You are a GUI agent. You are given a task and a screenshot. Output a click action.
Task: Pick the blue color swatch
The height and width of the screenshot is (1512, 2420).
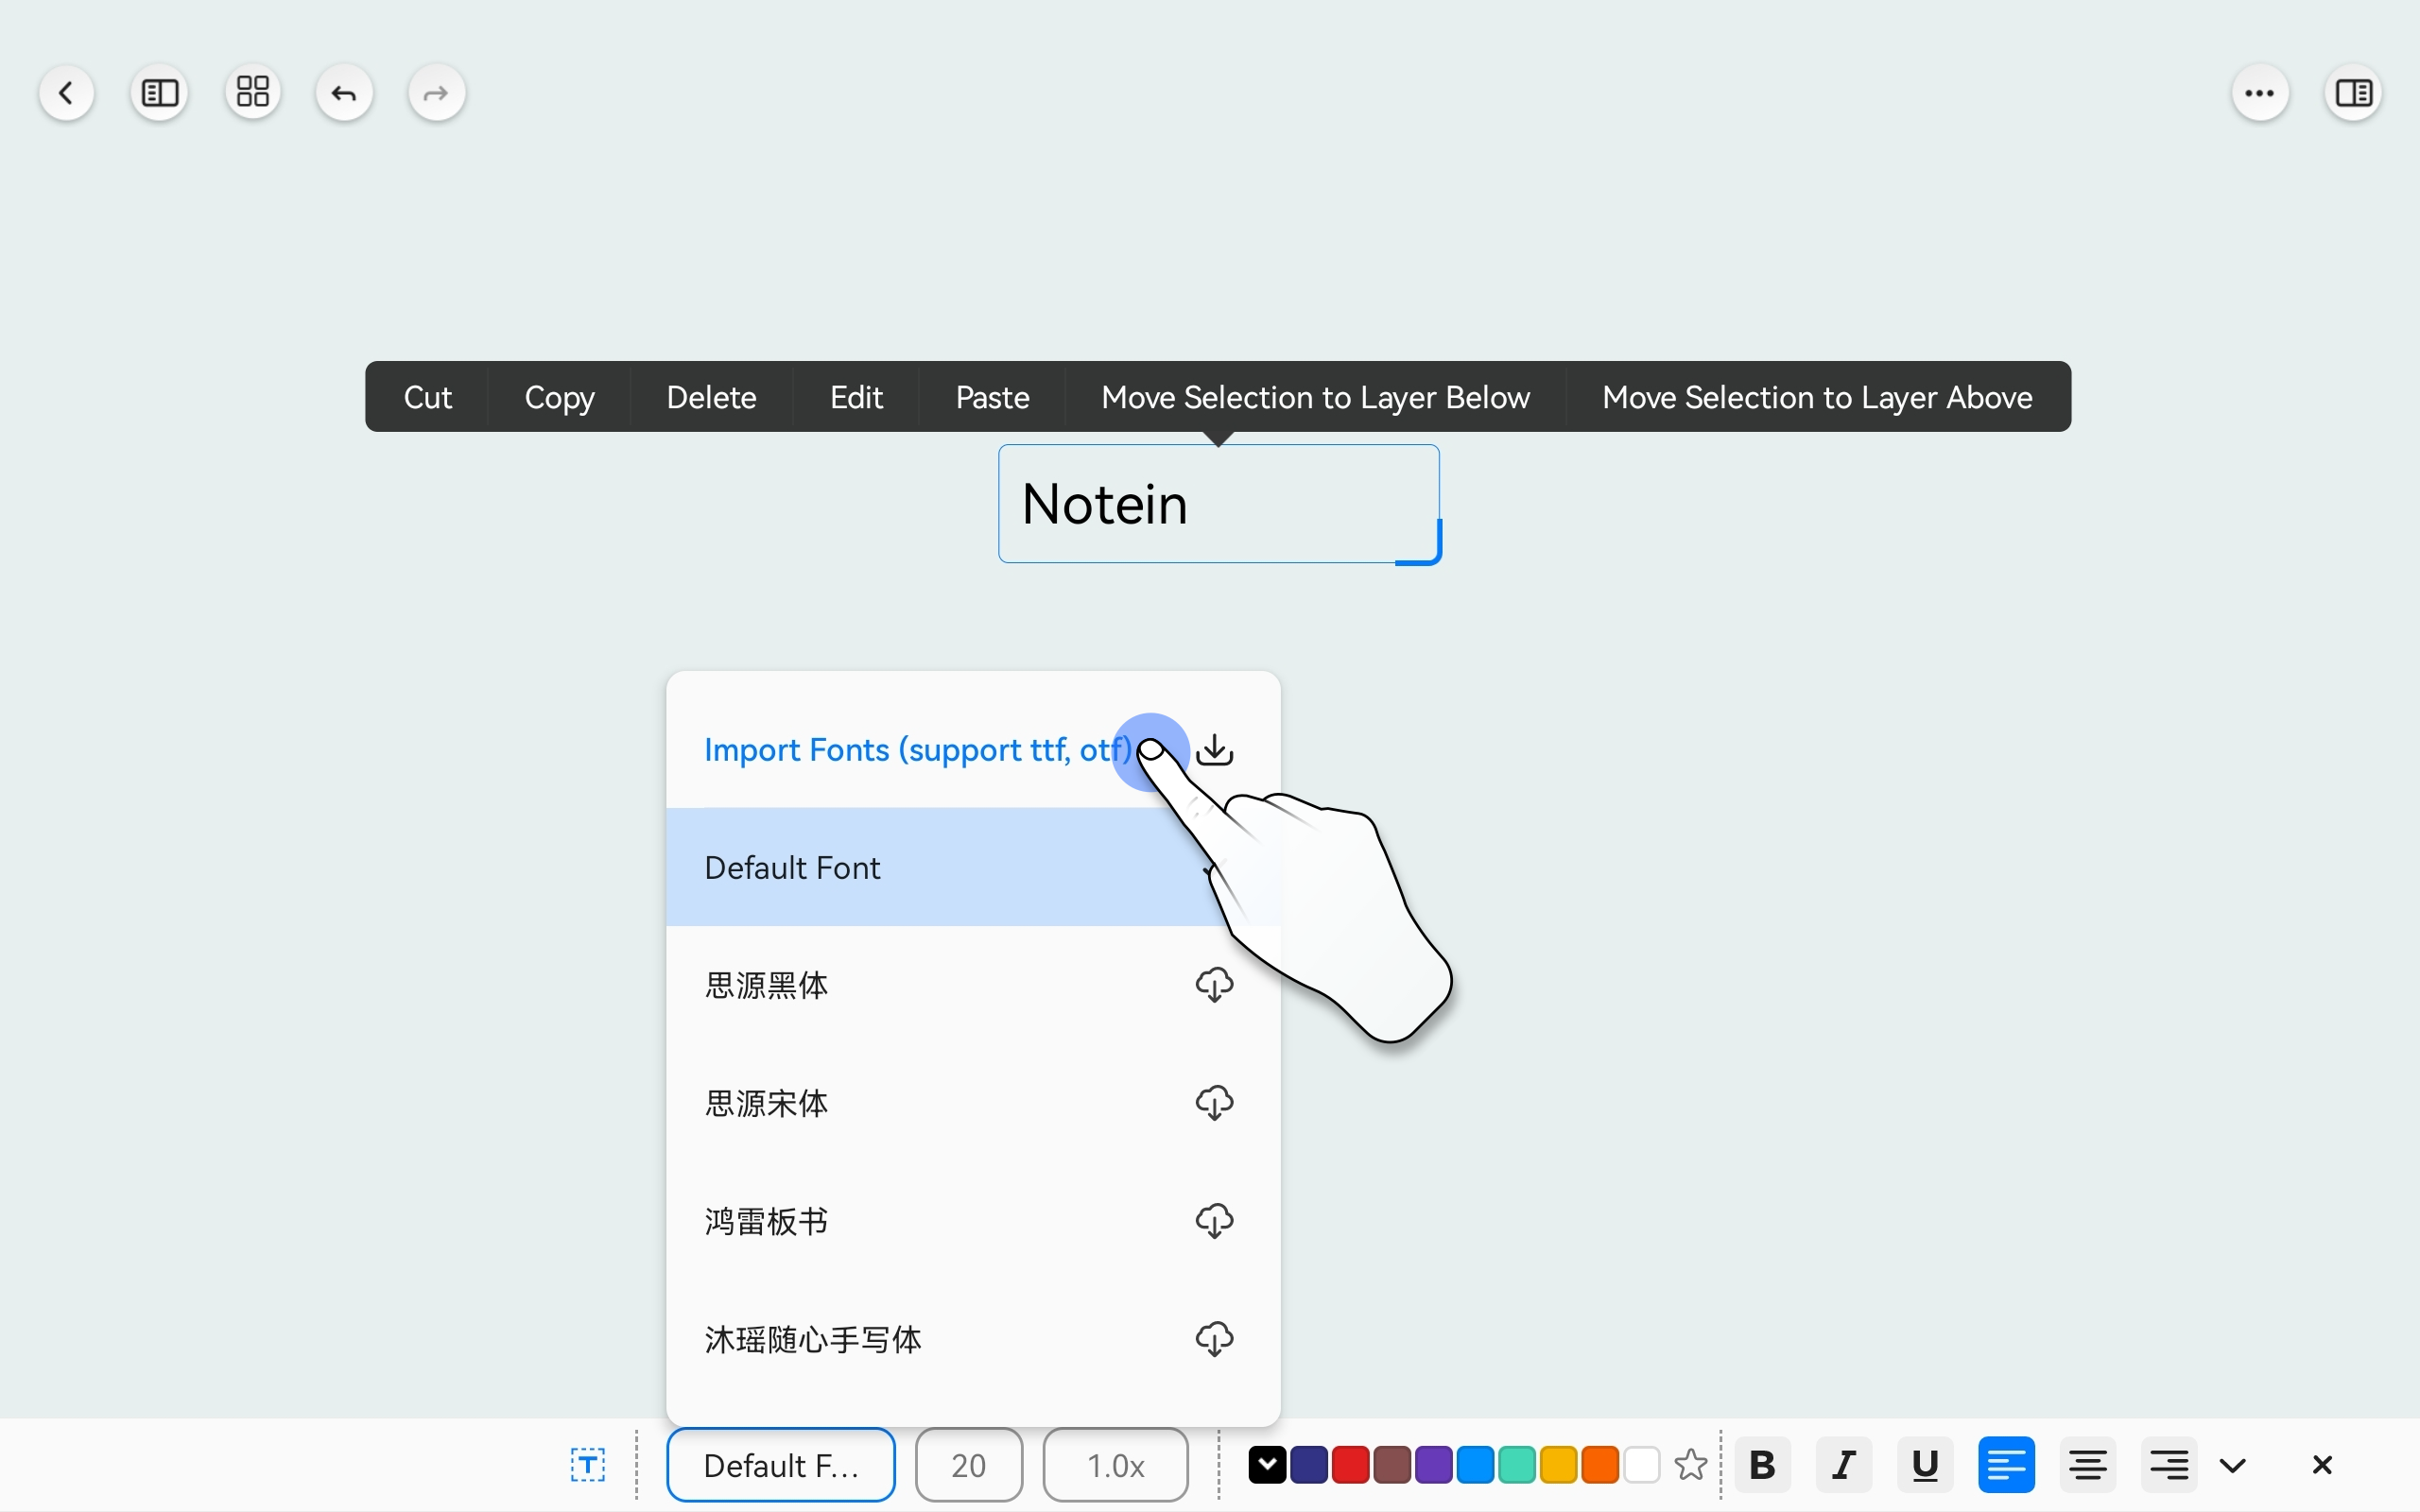[1475, 1465]
